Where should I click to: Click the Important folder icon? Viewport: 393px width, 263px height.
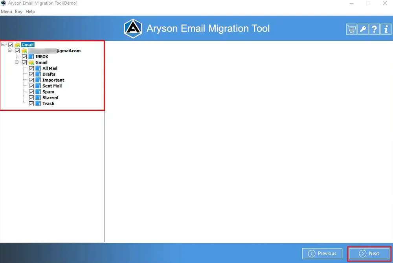38,80
